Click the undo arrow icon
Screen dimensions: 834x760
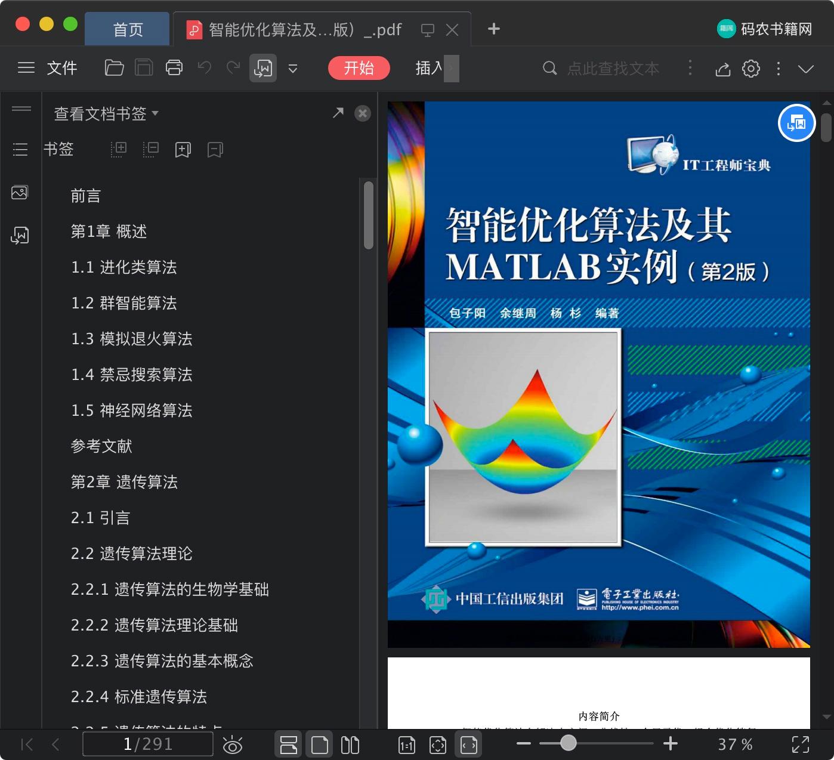click(205, 67)
